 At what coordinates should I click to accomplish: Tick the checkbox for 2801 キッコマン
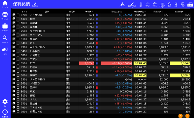coord(18,35)
